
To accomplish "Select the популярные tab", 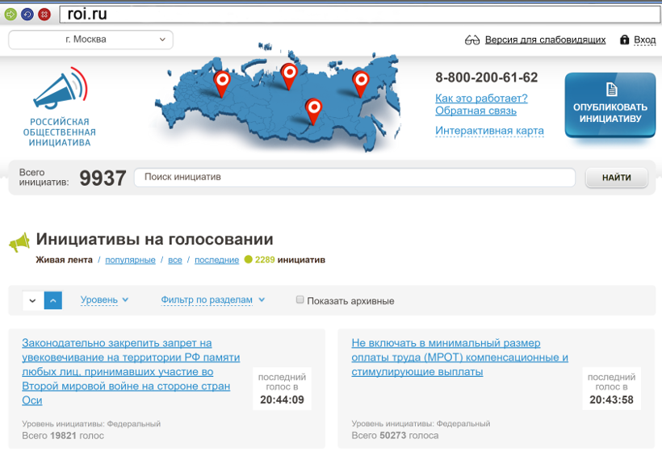I will tap(130, 260).
